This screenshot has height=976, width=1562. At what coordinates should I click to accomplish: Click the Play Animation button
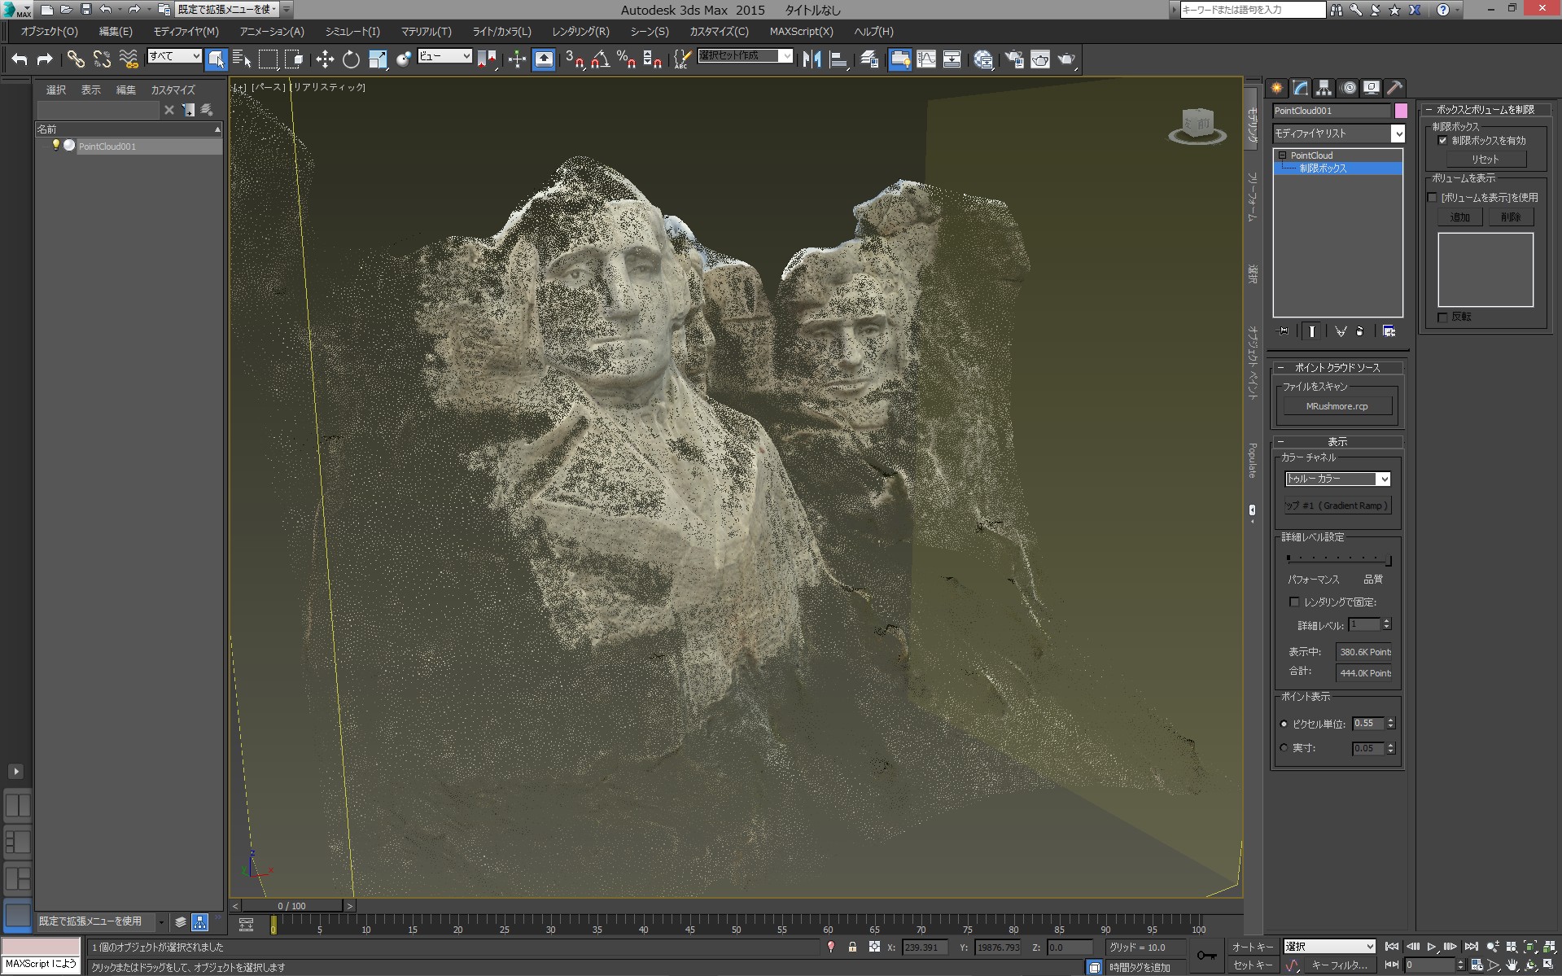pos(1431,947)
